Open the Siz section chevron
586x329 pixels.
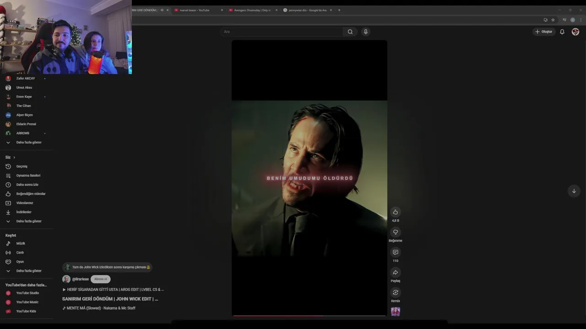tap(14, 157)
